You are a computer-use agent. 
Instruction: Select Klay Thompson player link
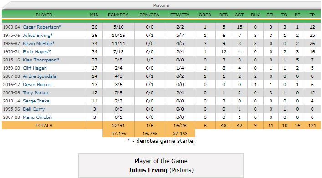point(40,60)
